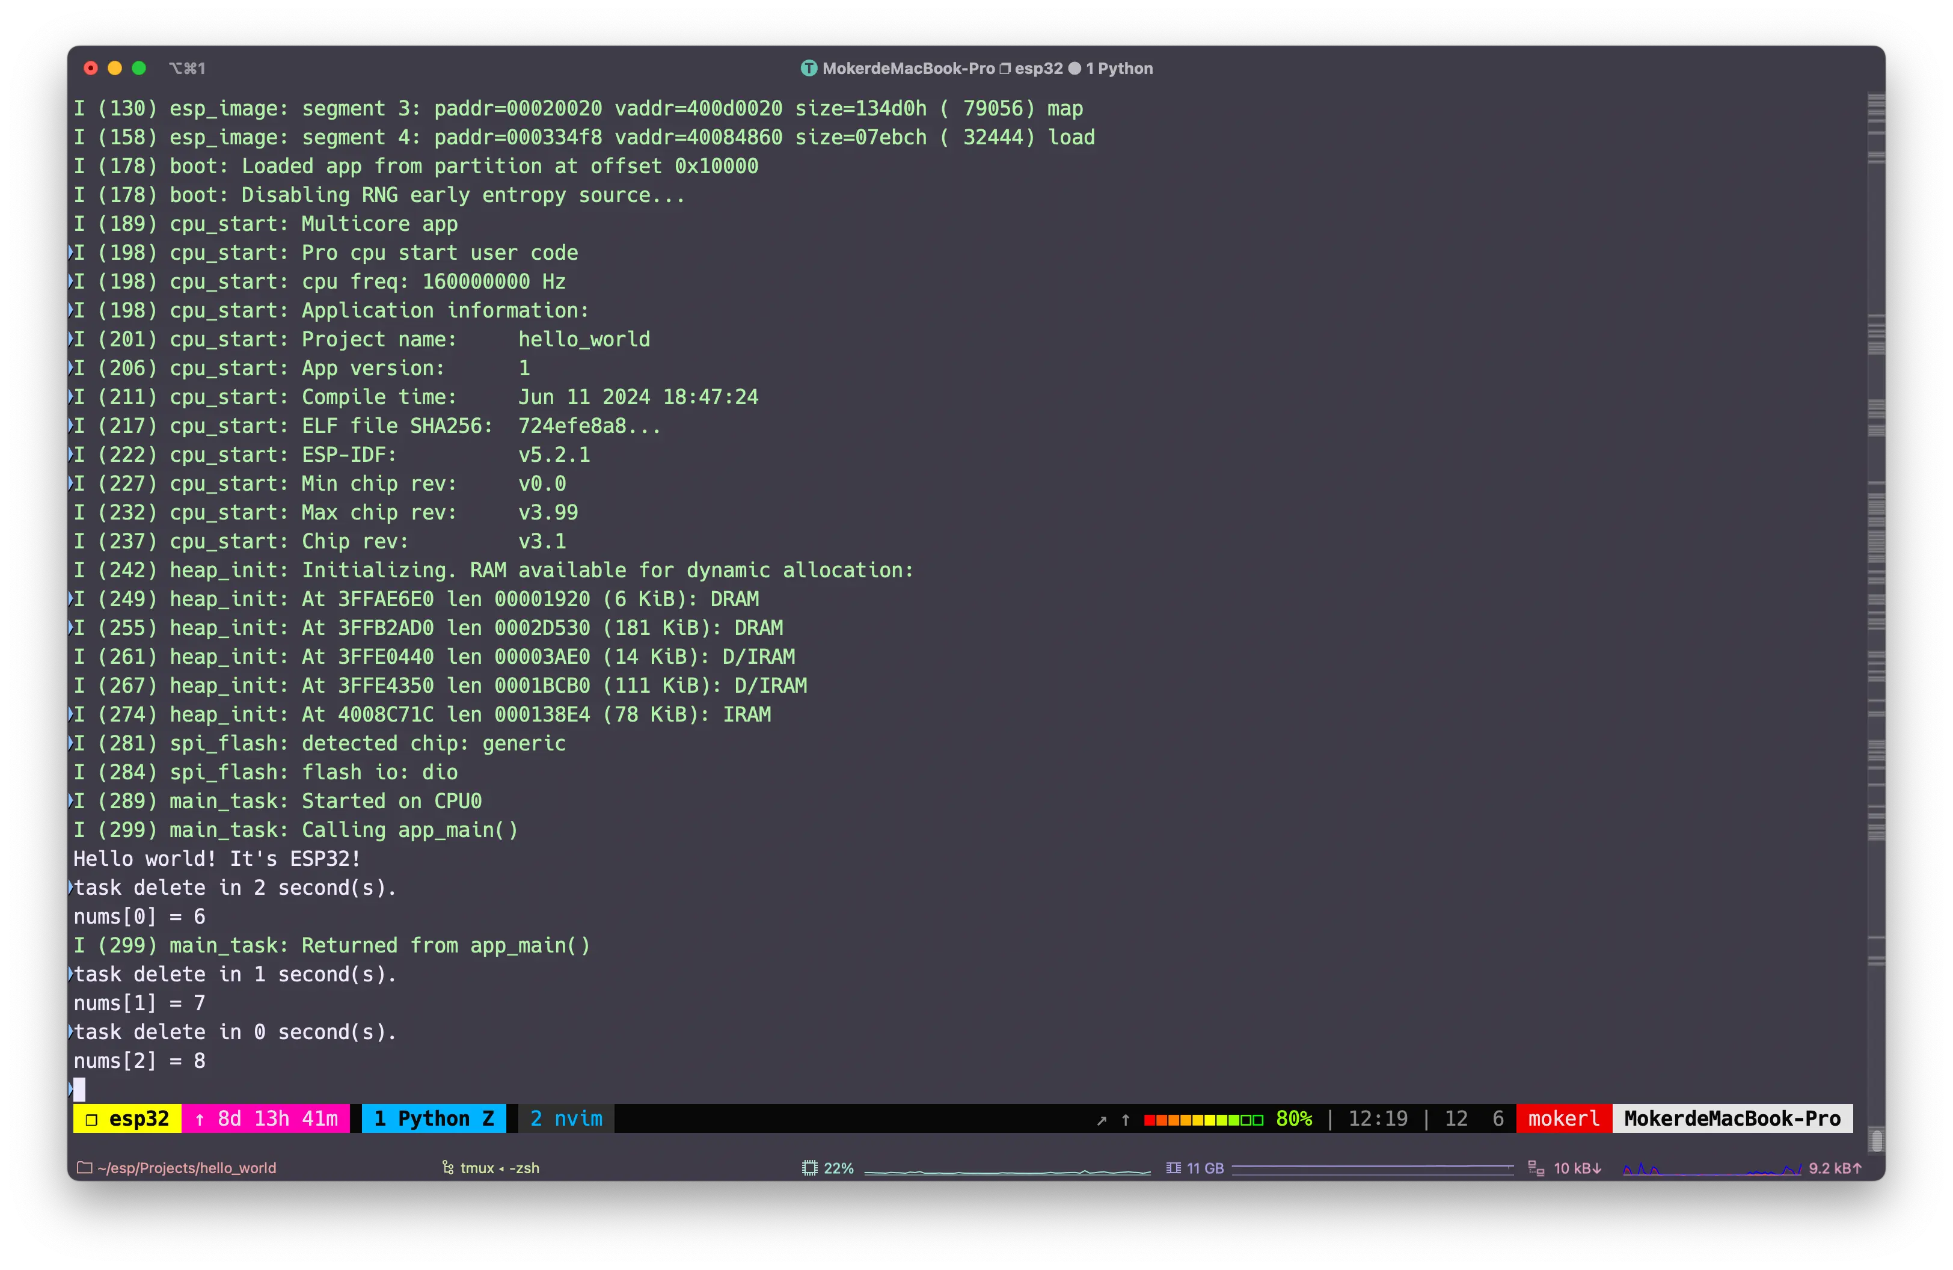Click compile time 'Jun 11 2024 18:47:24'
This screenshot has height=1270, width=1953.
(x=639, y=397)
